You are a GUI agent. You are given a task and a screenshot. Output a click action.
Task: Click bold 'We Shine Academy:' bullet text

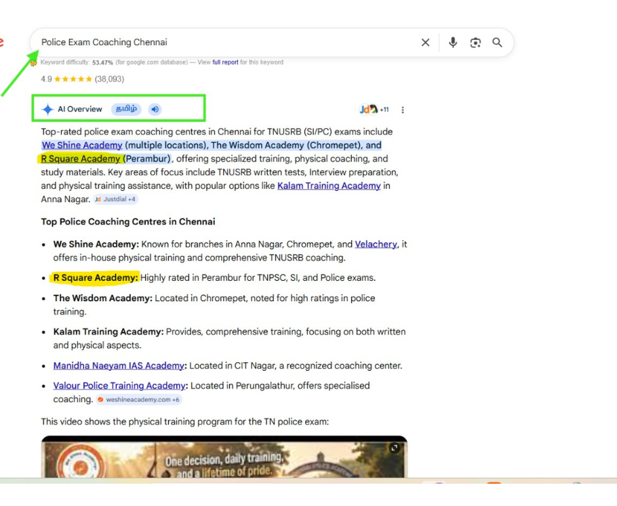point(96,244)
